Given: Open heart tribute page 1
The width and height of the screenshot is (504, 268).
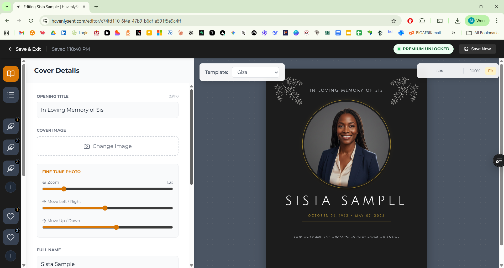Looking at the screenshot, I should coord(11,216).
